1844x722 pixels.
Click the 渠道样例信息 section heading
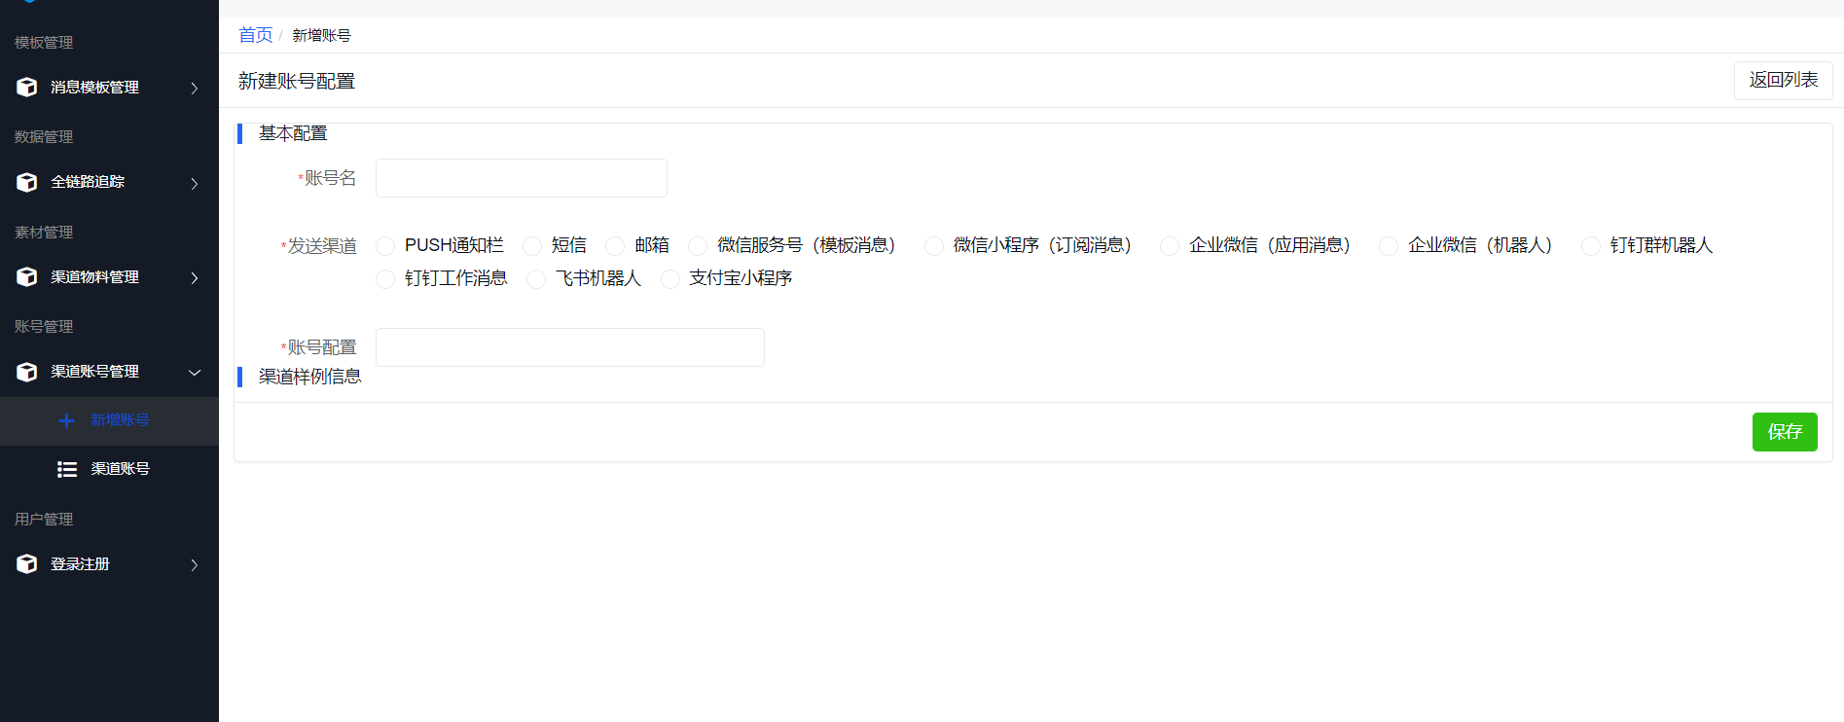[309, 377]
